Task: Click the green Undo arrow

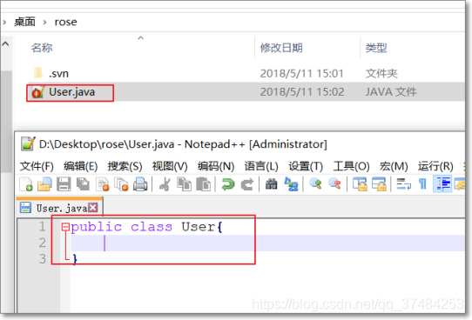Action: 228,183
